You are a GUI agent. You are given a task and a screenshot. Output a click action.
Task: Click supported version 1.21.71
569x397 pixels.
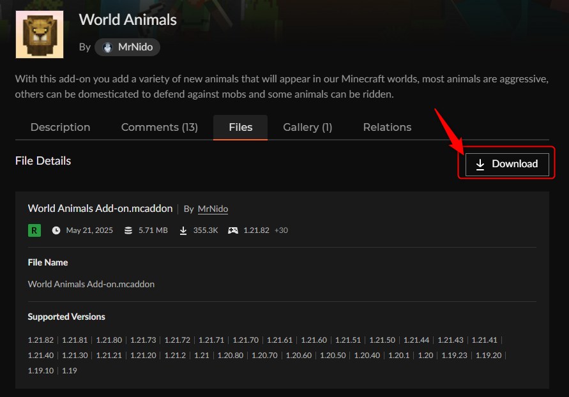(x=211, y=340)
